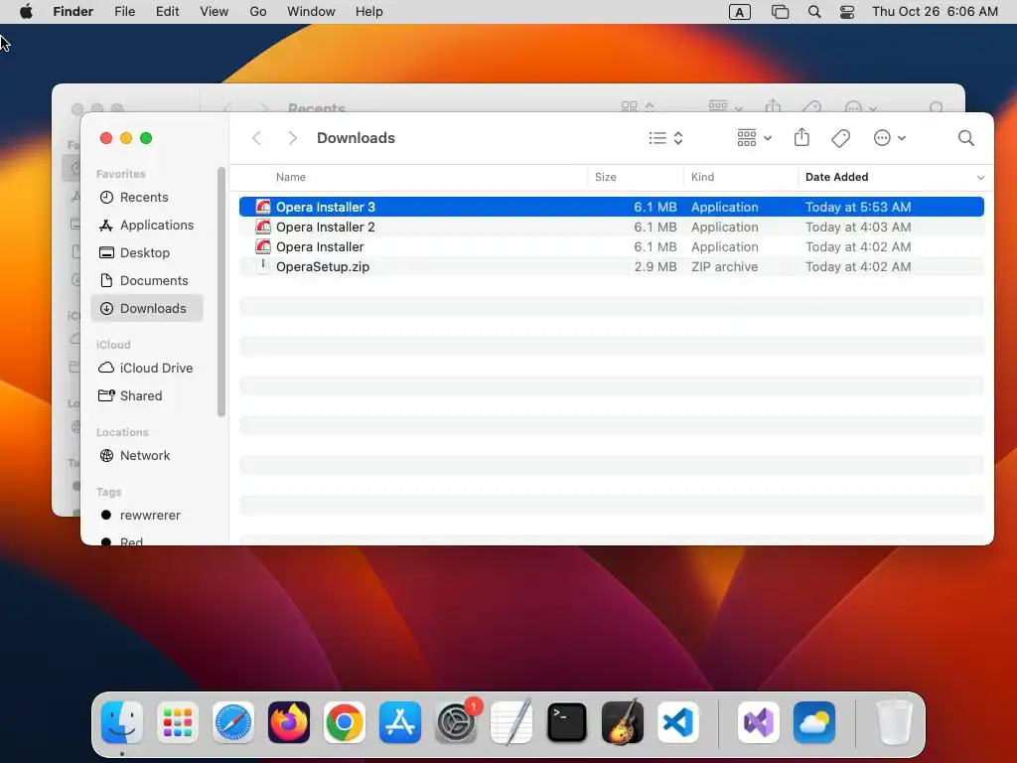Go forward with the right chevron
The height and width of the screenshot is (763, 1017).
pos(293,137)
